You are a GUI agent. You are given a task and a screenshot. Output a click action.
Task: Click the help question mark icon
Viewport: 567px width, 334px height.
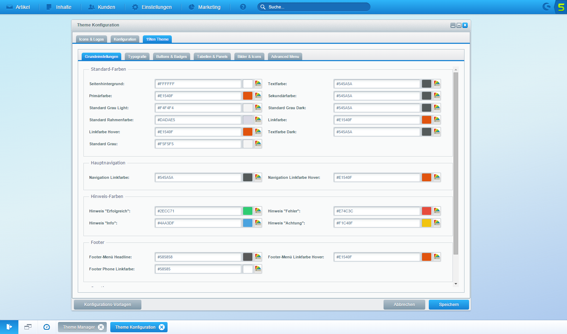(x=243, y=7)
